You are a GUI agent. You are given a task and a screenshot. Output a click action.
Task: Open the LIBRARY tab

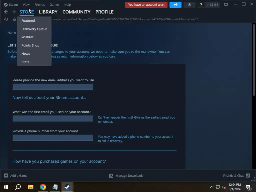click(48, 12)
